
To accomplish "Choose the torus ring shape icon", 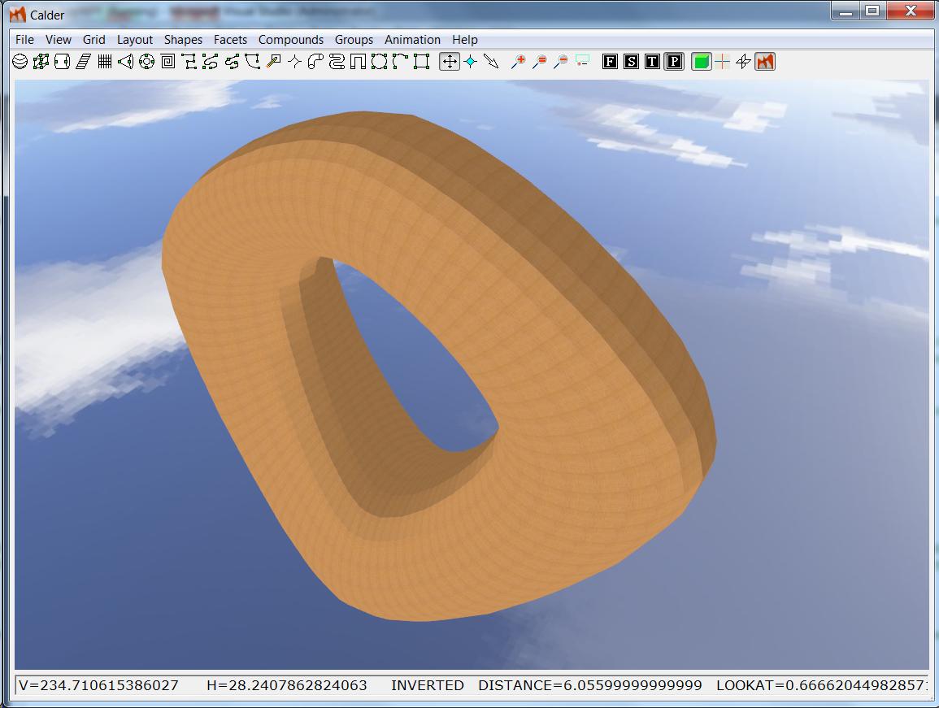I will pyautogui.click(x=146, y=61).
